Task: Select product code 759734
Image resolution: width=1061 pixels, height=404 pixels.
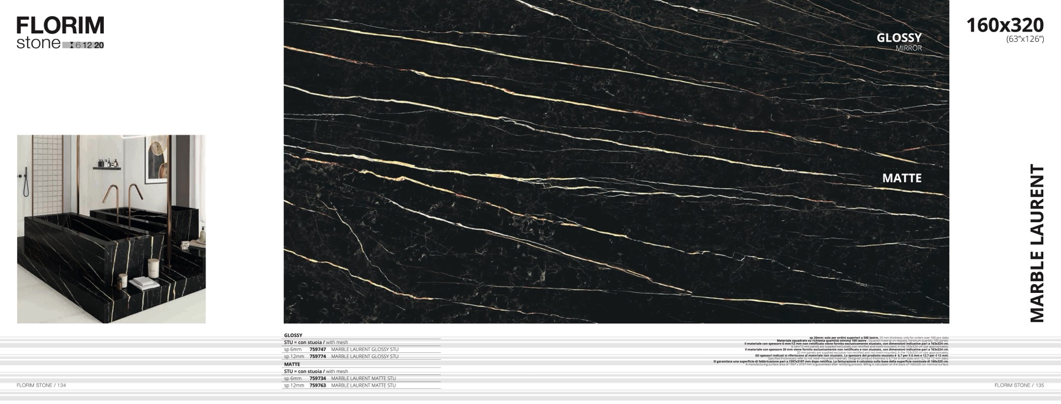Action: 318,378
